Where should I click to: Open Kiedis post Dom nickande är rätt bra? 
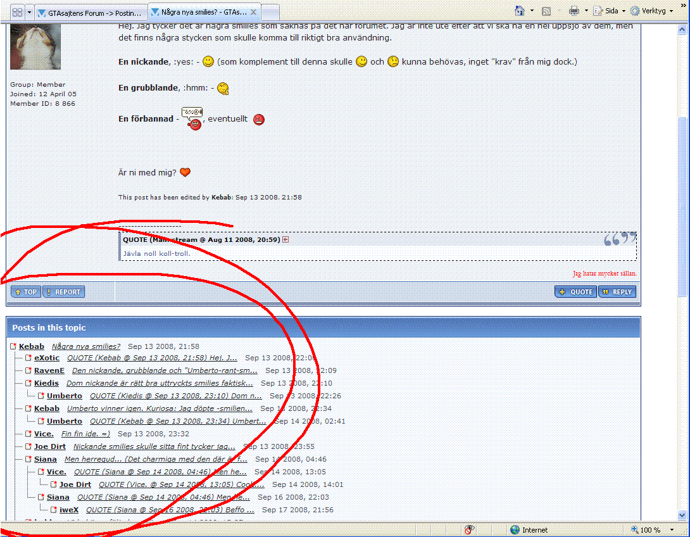pyautogui.click(x=160, y=383)
